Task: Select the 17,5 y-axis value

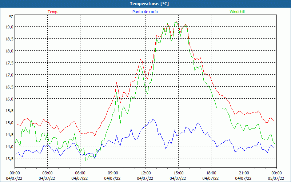Action: pyautogui.click(x=10, y=63)
